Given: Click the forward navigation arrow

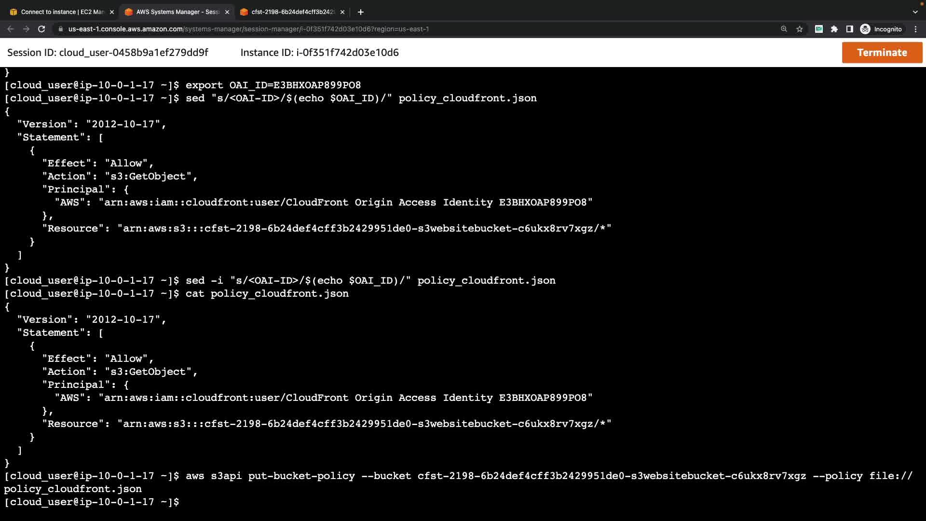Looking at the screenshot, I should coord(26,29).
